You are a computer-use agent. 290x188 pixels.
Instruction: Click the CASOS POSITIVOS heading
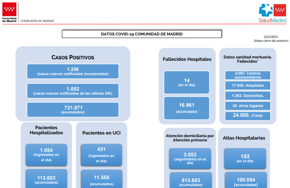(x=73, y=57)
